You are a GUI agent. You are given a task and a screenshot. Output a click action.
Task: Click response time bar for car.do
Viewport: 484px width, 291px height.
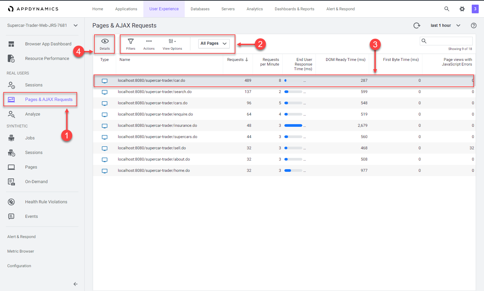(293, 80)
